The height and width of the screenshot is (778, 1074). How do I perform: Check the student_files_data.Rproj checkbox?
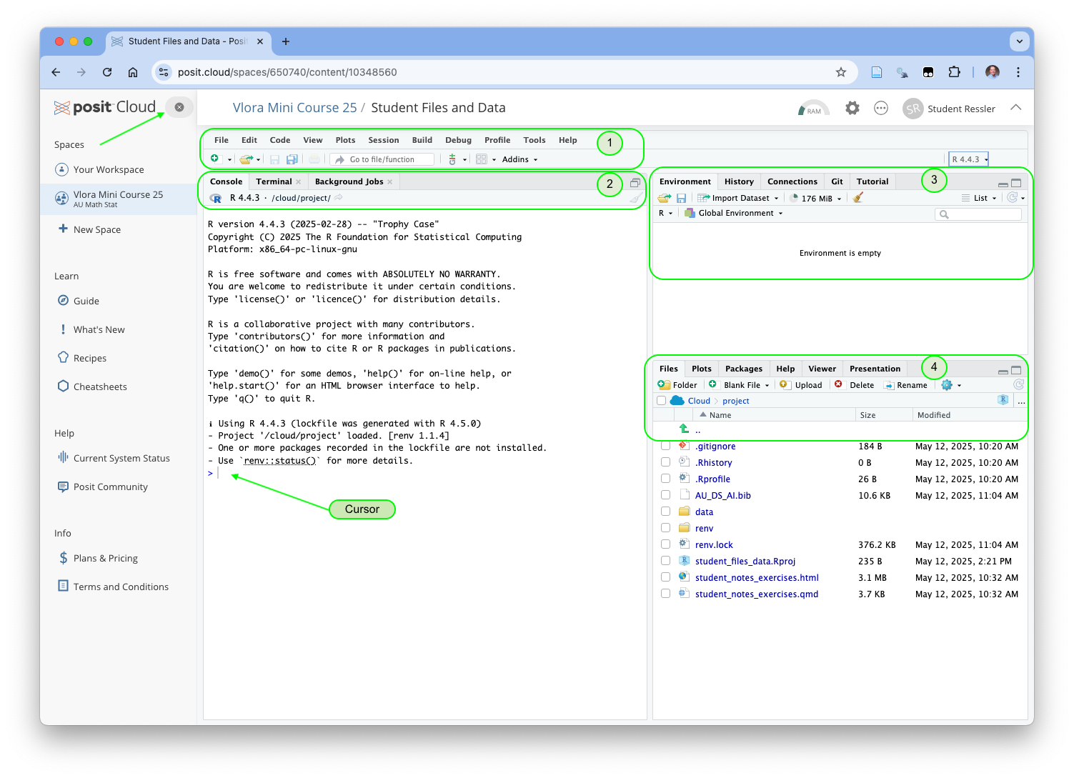tap(665, 561)
